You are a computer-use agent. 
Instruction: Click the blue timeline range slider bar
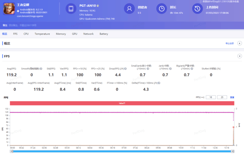(122, 151)
